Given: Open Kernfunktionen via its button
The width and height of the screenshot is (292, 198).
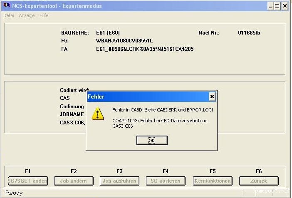Looking at the screenshot, I should pyautogui.click(x=213, y=181).
